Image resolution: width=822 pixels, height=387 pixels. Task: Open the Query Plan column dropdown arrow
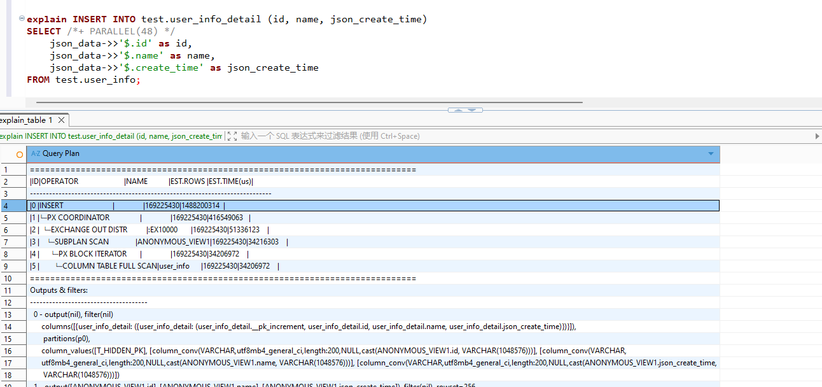click(x=711, y=154)
